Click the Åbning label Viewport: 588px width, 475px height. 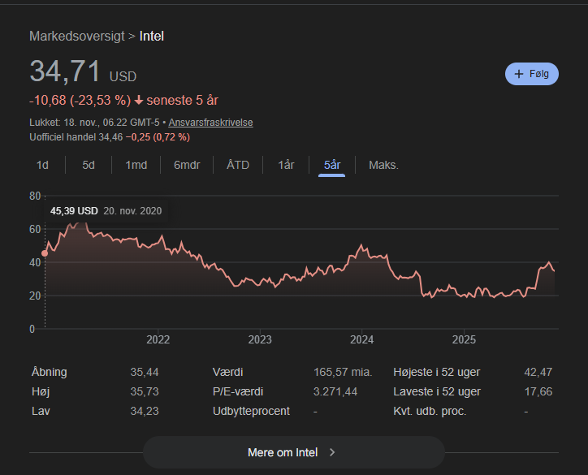pos(49,372)
